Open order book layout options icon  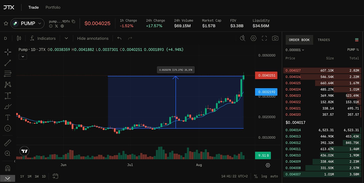[357, 40]
